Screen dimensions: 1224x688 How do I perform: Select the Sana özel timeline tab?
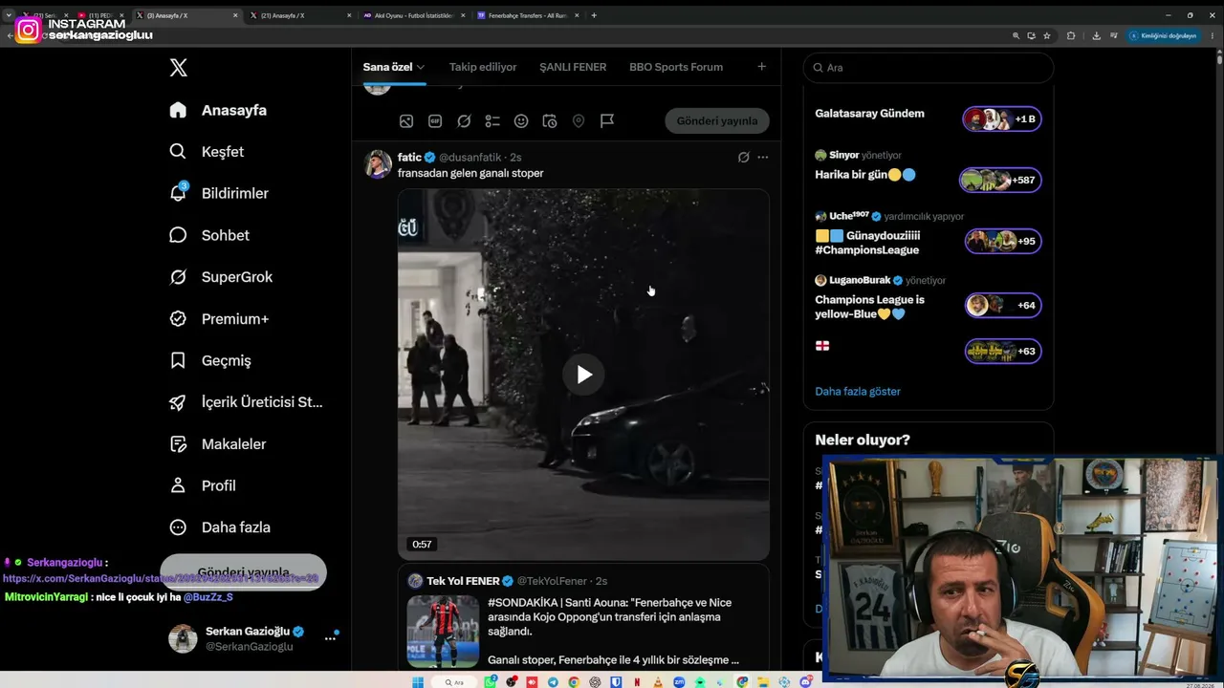point(387,67)
